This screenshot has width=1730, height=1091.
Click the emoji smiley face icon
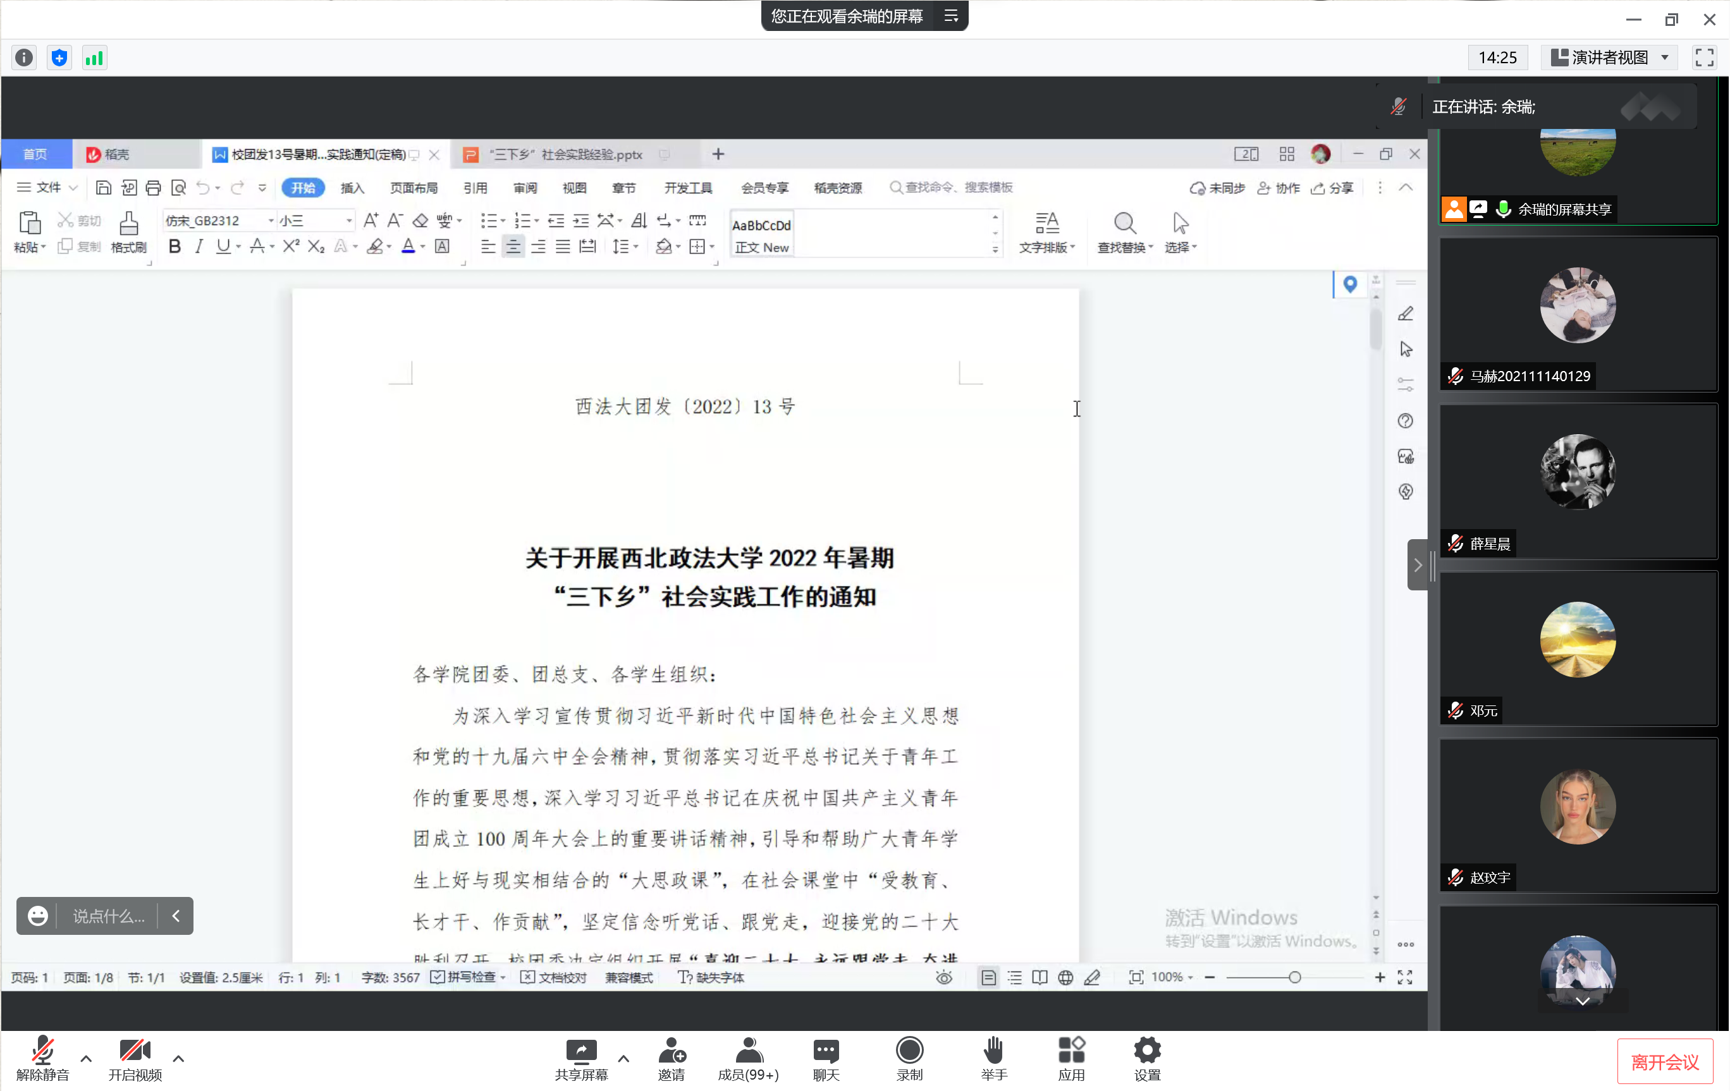coord(37,916)
